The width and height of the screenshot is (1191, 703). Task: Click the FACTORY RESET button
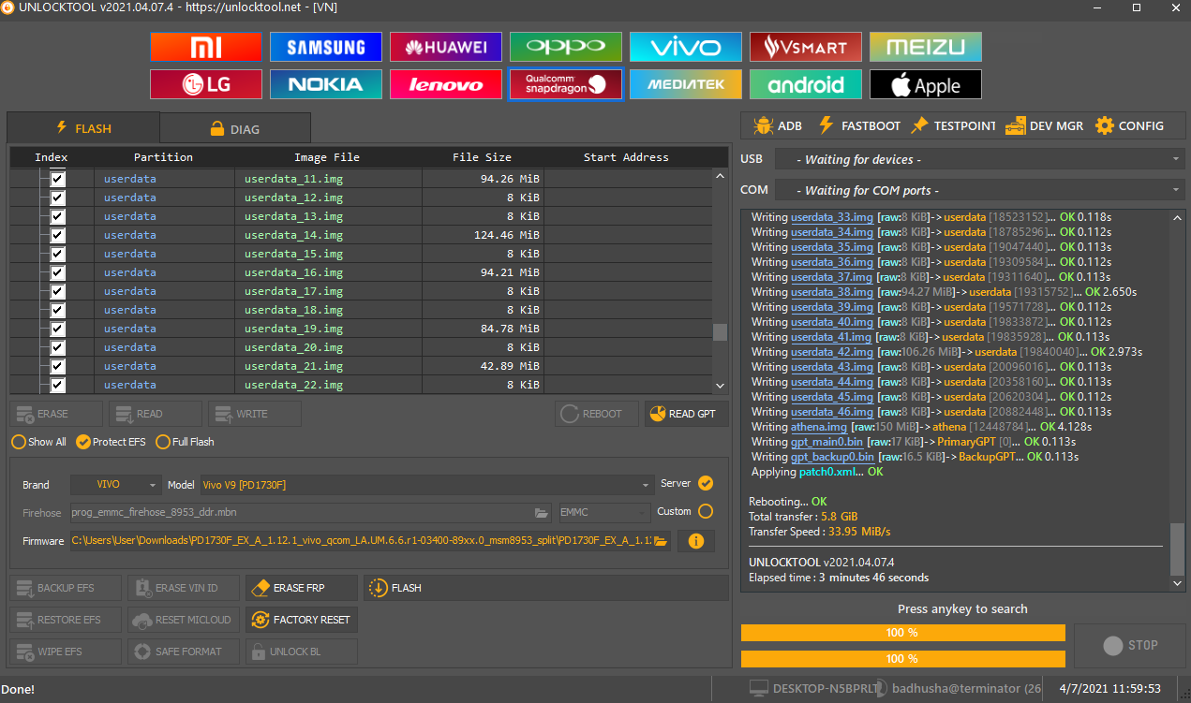click(302, 620)
